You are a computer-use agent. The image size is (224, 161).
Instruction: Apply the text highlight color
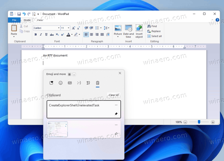(76, 34)
